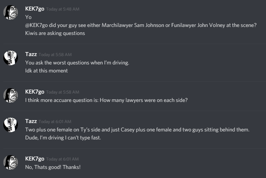
Task: Click message 'No, Thats good! Thanks!'
Action: [x=53, y=167]
